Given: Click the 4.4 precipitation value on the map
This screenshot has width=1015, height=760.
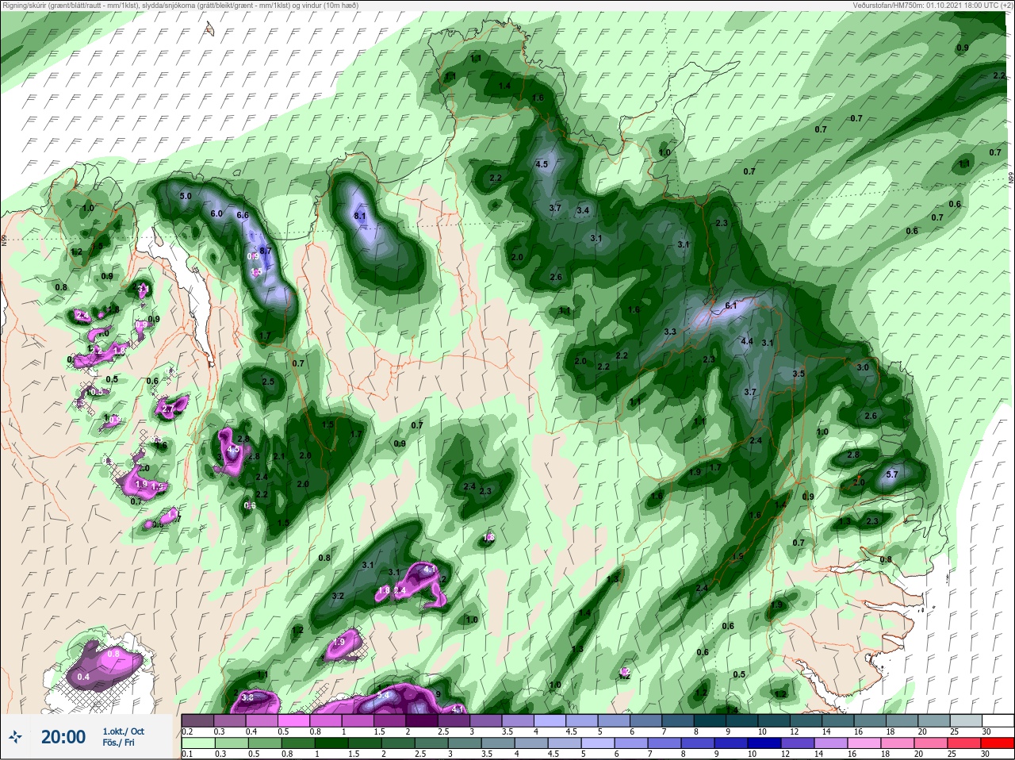Looking at the screenshot, I should pos(746,341).
